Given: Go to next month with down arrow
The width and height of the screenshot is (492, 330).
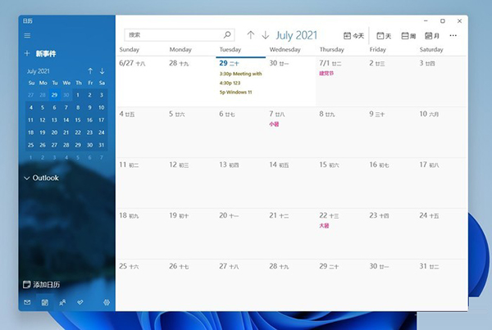Looking at the screenshot, I should pos(265,35).
